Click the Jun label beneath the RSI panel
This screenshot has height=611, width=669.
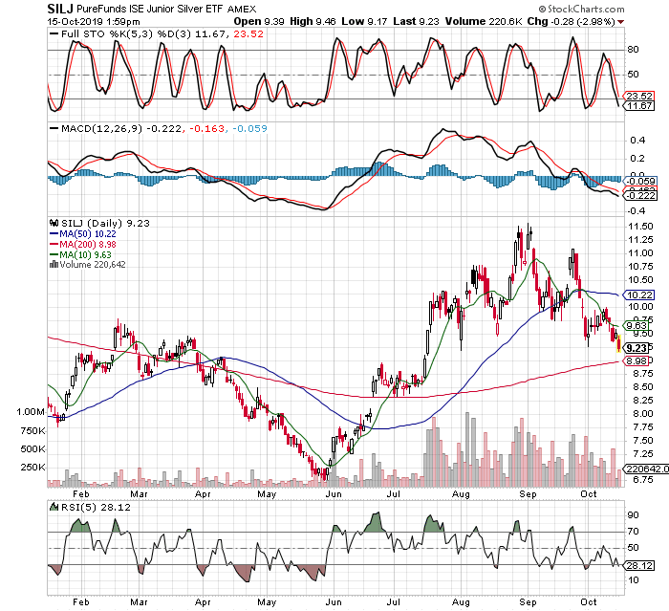(x=334, y=602)
